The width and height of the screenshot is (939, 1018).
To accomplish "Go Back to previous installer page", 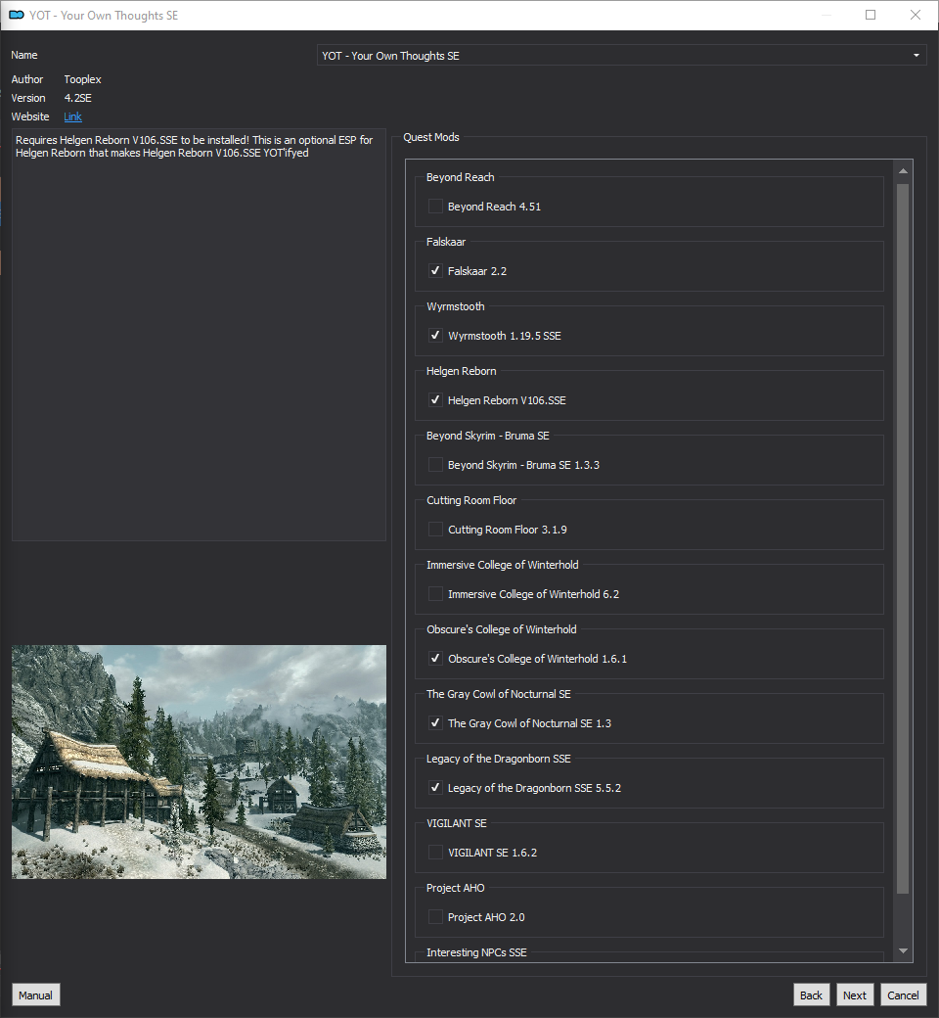I will (811, 995).
